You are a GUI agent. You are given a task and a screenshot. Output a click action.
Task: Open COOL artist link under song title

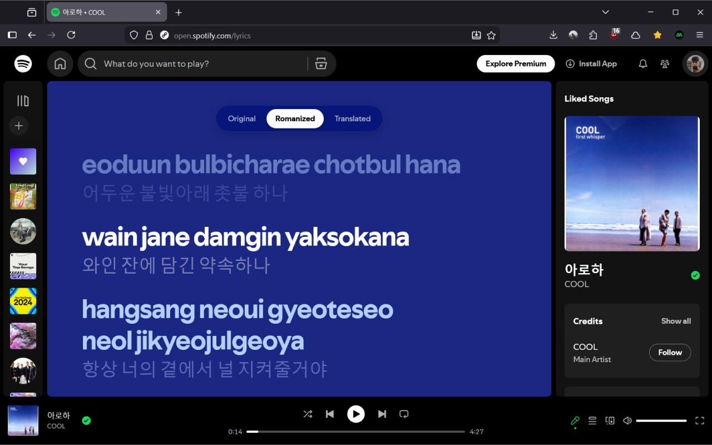click(577, 284)
